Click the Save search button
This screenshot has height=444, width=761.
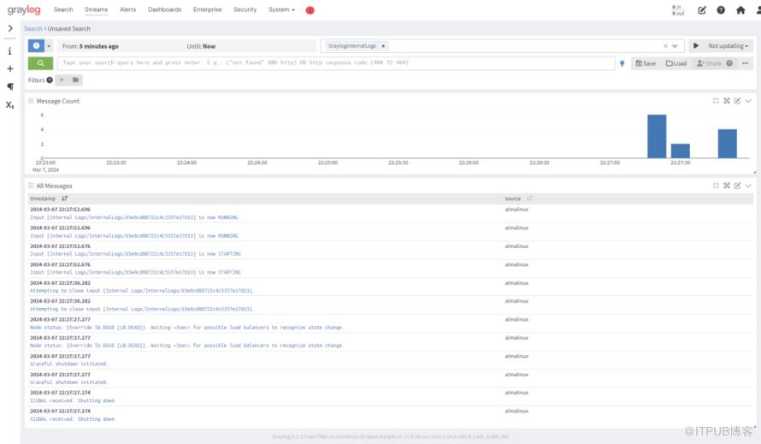(646, 63)
